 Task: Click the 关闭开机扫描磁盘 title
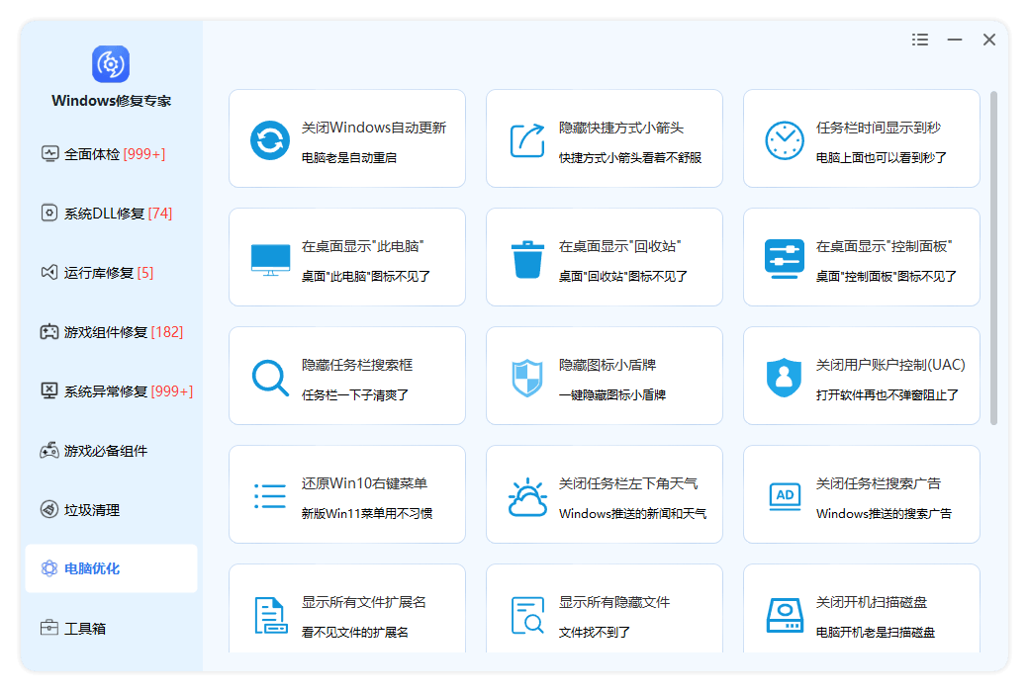872,602
